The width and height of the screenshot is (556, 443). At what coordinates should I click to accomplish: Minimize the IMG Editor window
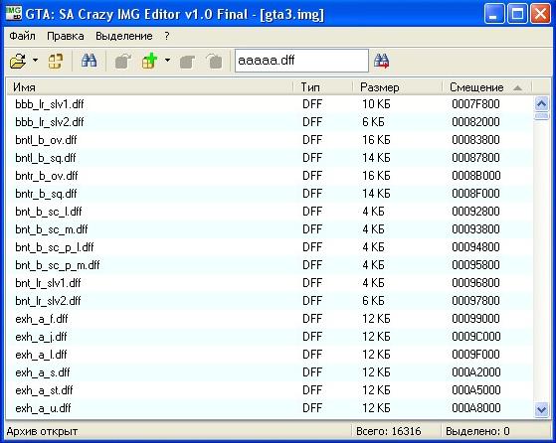(x=494, y=14)
